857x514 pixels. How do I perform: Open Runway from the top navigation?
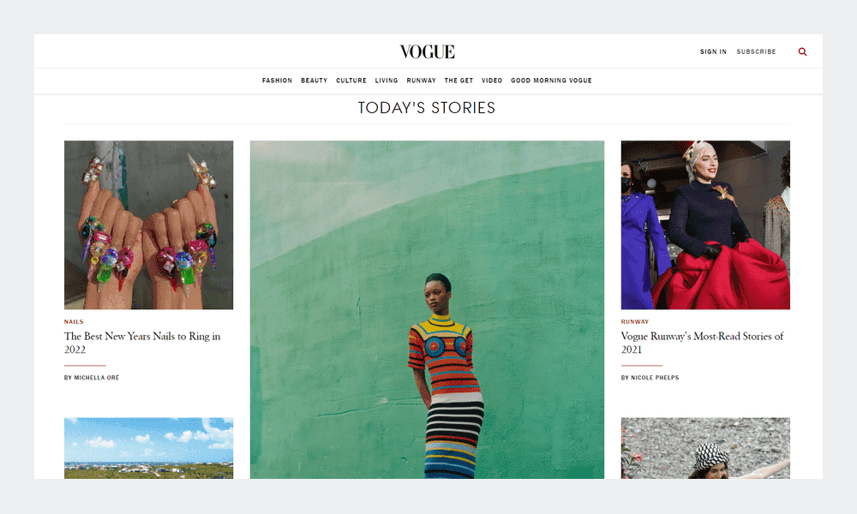(x=422, y=81)
